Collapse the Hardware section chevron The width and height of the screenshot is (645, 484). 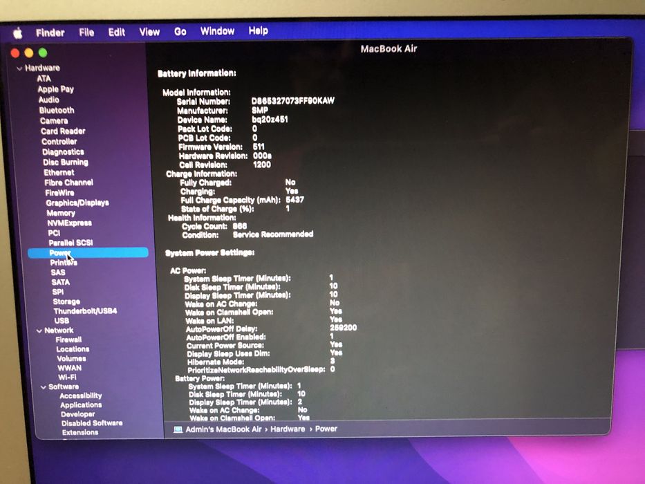point(19,68)
